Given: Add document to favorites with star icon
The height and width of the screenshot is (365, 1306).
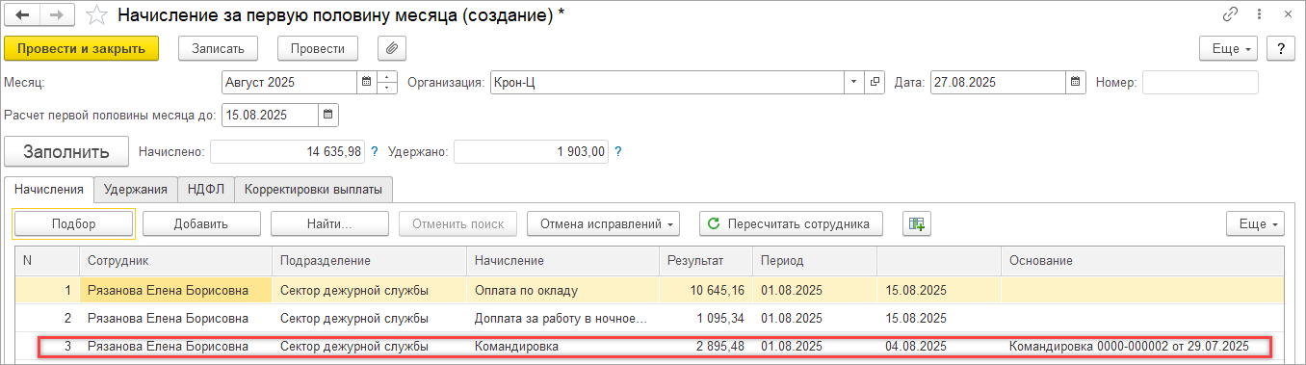Looking at the screenshot, I should 96,15.
